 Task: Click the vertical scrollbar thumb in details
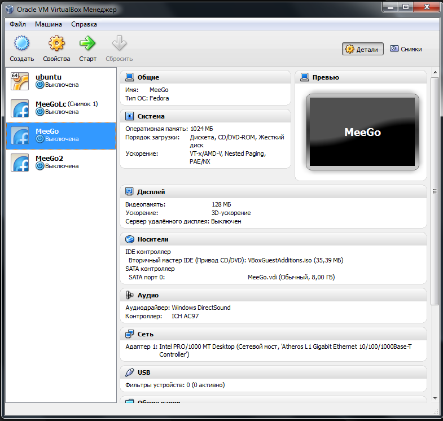click(x=435, y=191)
